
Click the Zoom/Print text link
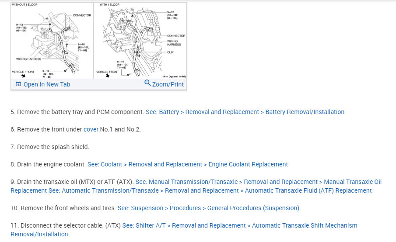[168, 84]
